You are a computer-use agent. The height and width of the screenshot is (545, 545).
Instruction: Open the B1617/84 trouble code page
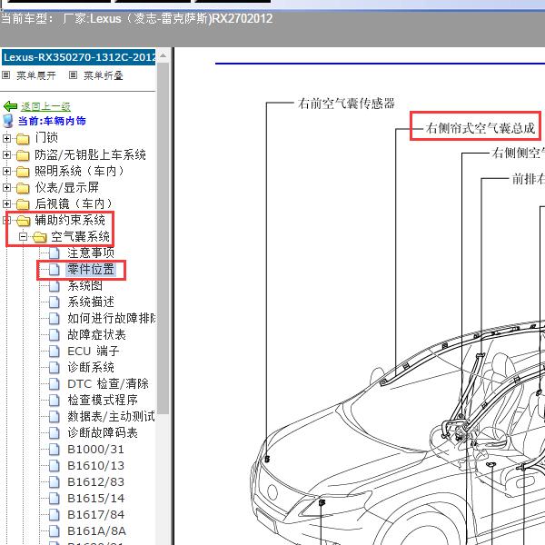tap(95, 514)
